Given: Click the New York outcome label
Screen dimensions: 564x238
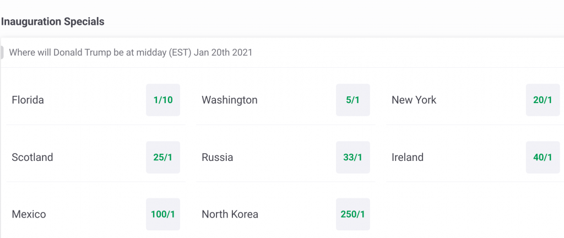Looking at the screenshot, I should [414, 100].
